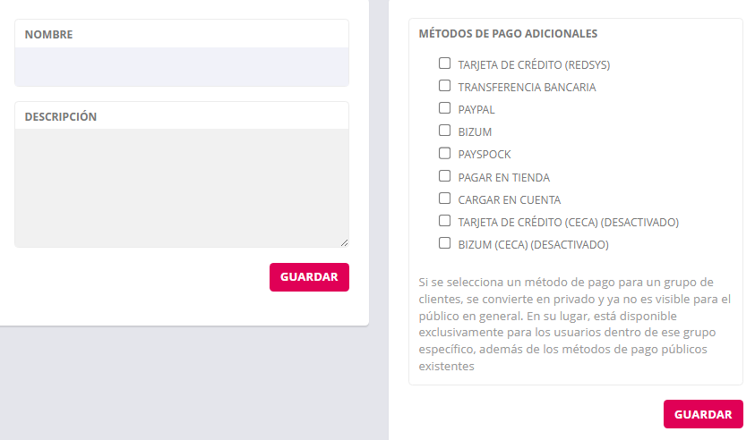Check the Pagar en Tienda checkbox
755x440 pixels.
click(x=444, y=176)
